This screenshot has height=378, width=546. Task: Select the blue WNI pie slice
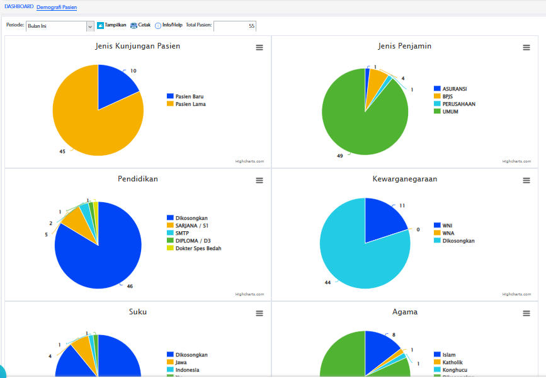(x=381, y=221)
